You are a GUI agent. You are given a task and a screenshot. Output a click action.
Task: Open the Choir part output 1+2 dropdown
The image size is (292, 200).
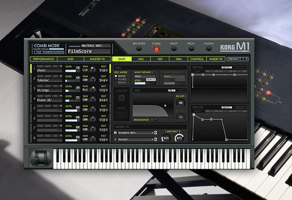click(104, 71)
